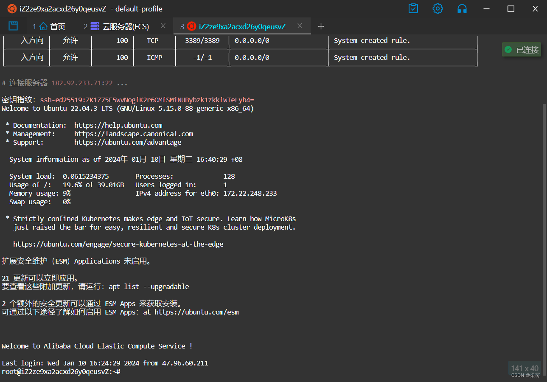This screenshot has width=547, height=382.
Task: Add a new tab with plus button
Action: coord(321,26)
